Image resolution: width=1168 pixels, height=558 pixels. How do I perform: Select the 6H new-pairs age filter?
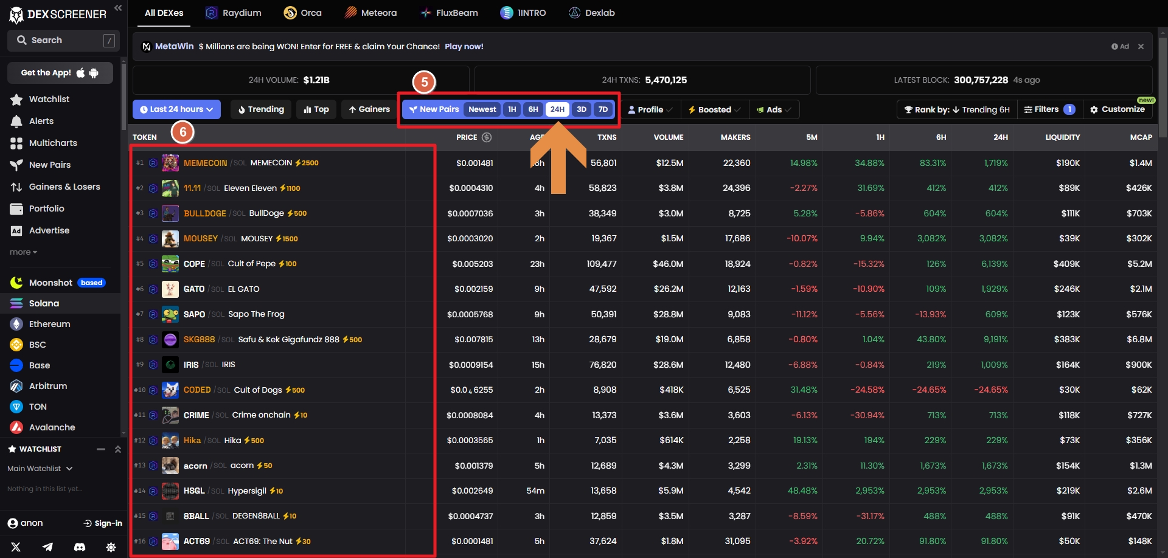coord(534,109)
